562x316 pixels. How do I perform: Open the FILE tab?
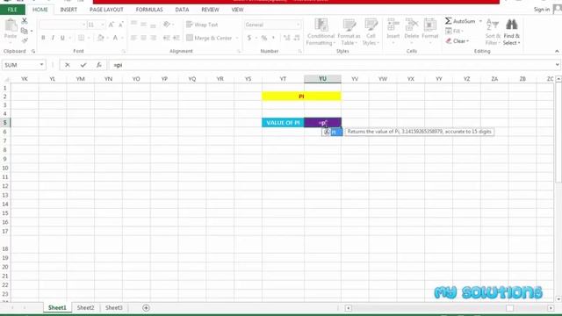[12, 10]
